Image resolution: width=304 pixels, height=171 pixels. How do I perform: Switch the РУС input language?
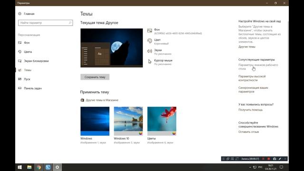coord(260,167)
